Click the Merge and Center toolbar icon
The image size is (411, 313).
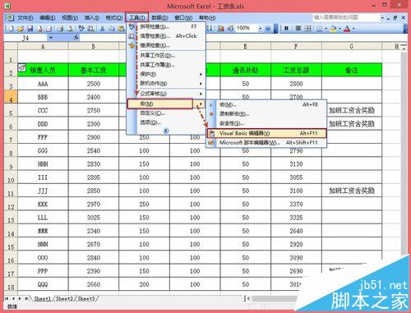(x=307, y=28)
